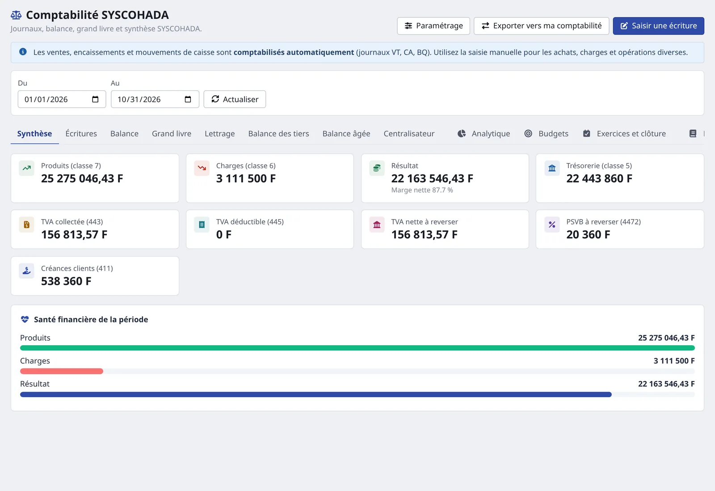This screenshot has height=491, width=715.
Task: Click the info icon in the blue banner
Action: click(23, 52)
